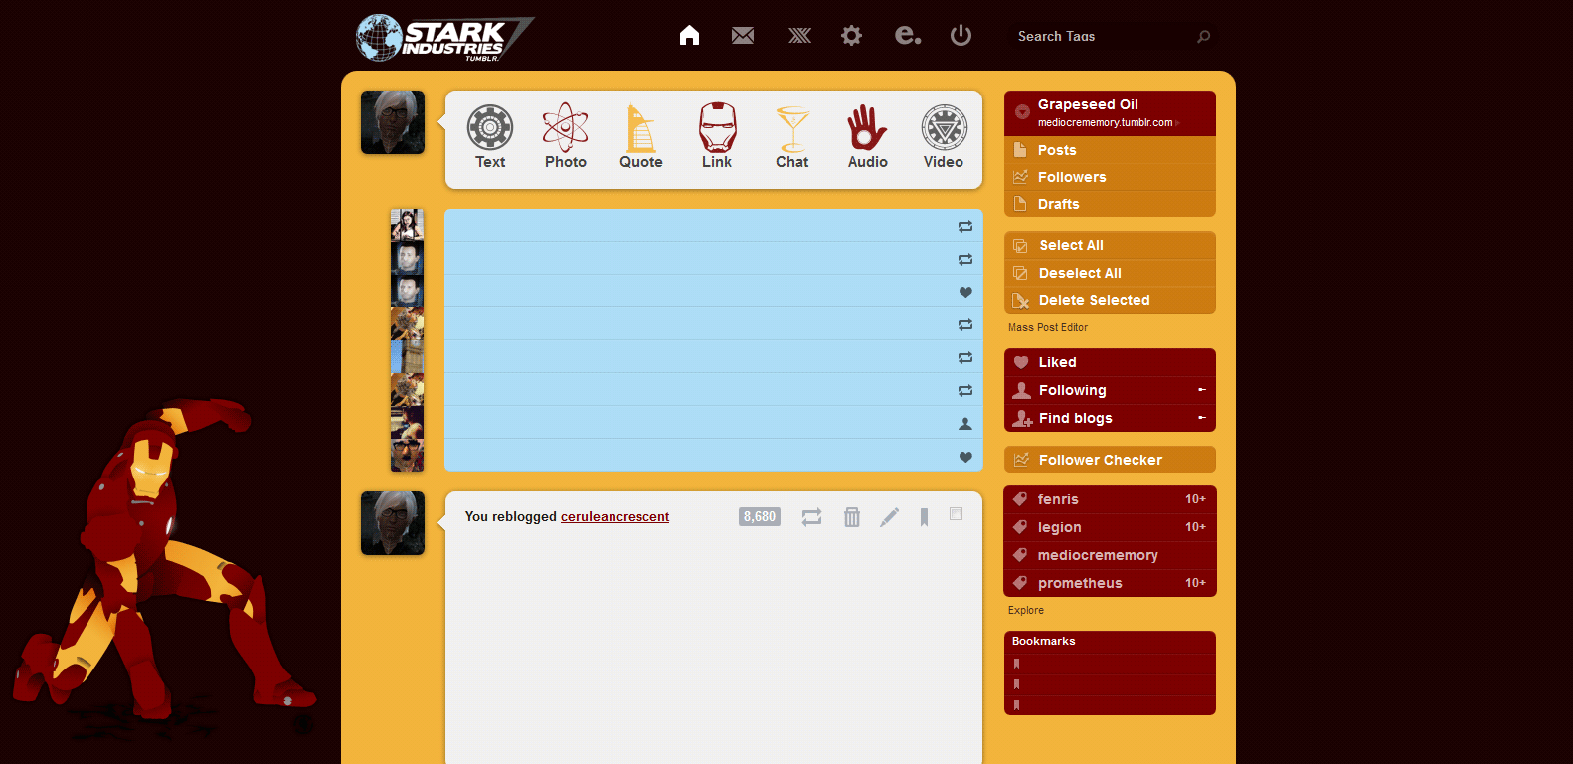This screenshot has width=1573, height=764.
Task: Expand the arrow next to Find blogs
Action: coord(1202,418)
